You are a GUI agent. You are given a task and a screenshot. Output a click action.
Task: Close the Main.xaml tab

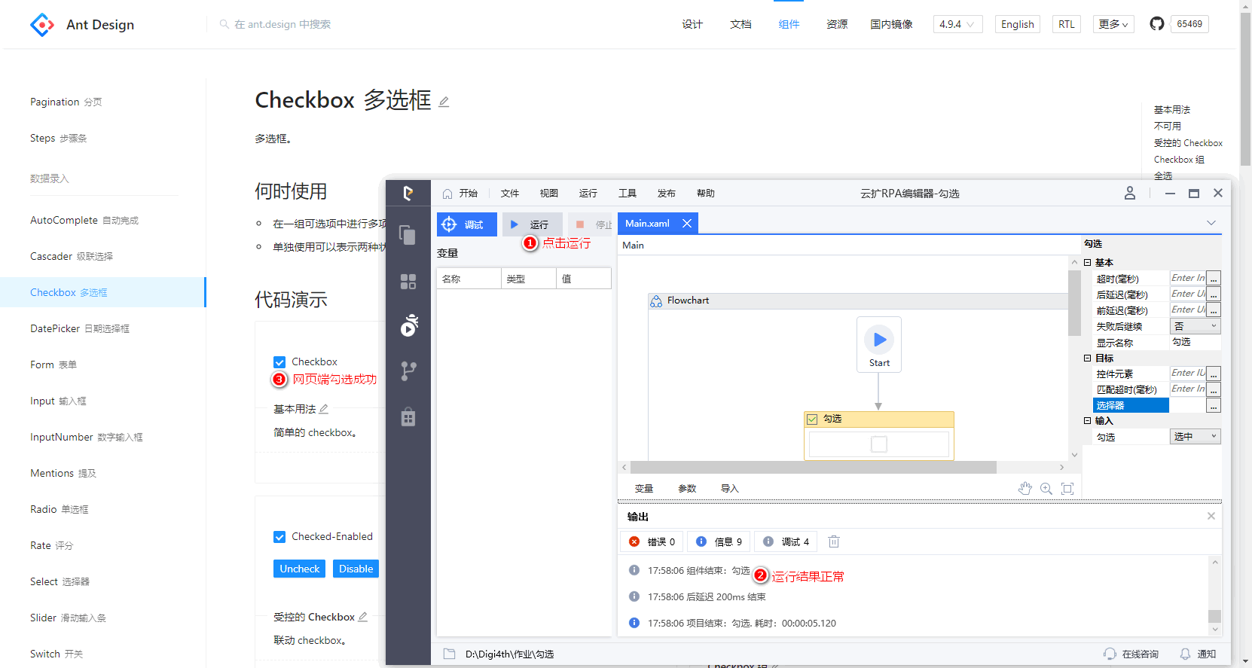687,224
